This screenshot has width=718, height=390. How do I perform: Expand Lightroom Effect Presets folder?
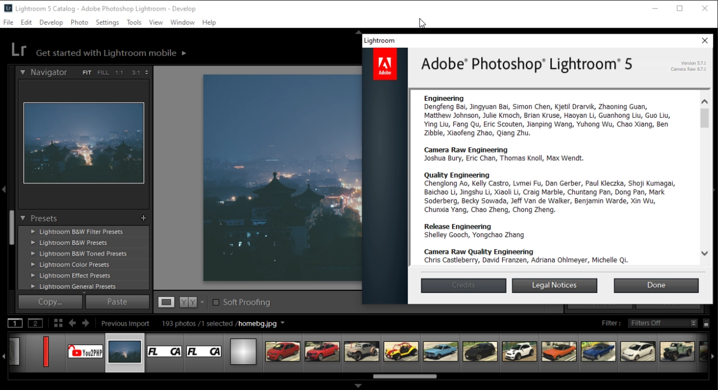click(x=33, y=275)
